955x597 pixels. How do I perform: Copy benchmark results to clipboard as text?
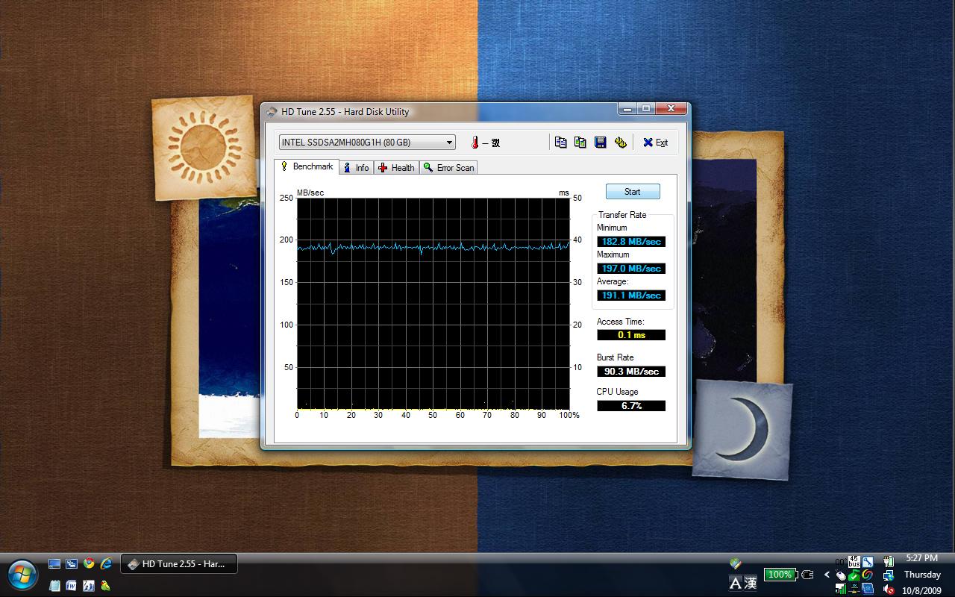560,143
